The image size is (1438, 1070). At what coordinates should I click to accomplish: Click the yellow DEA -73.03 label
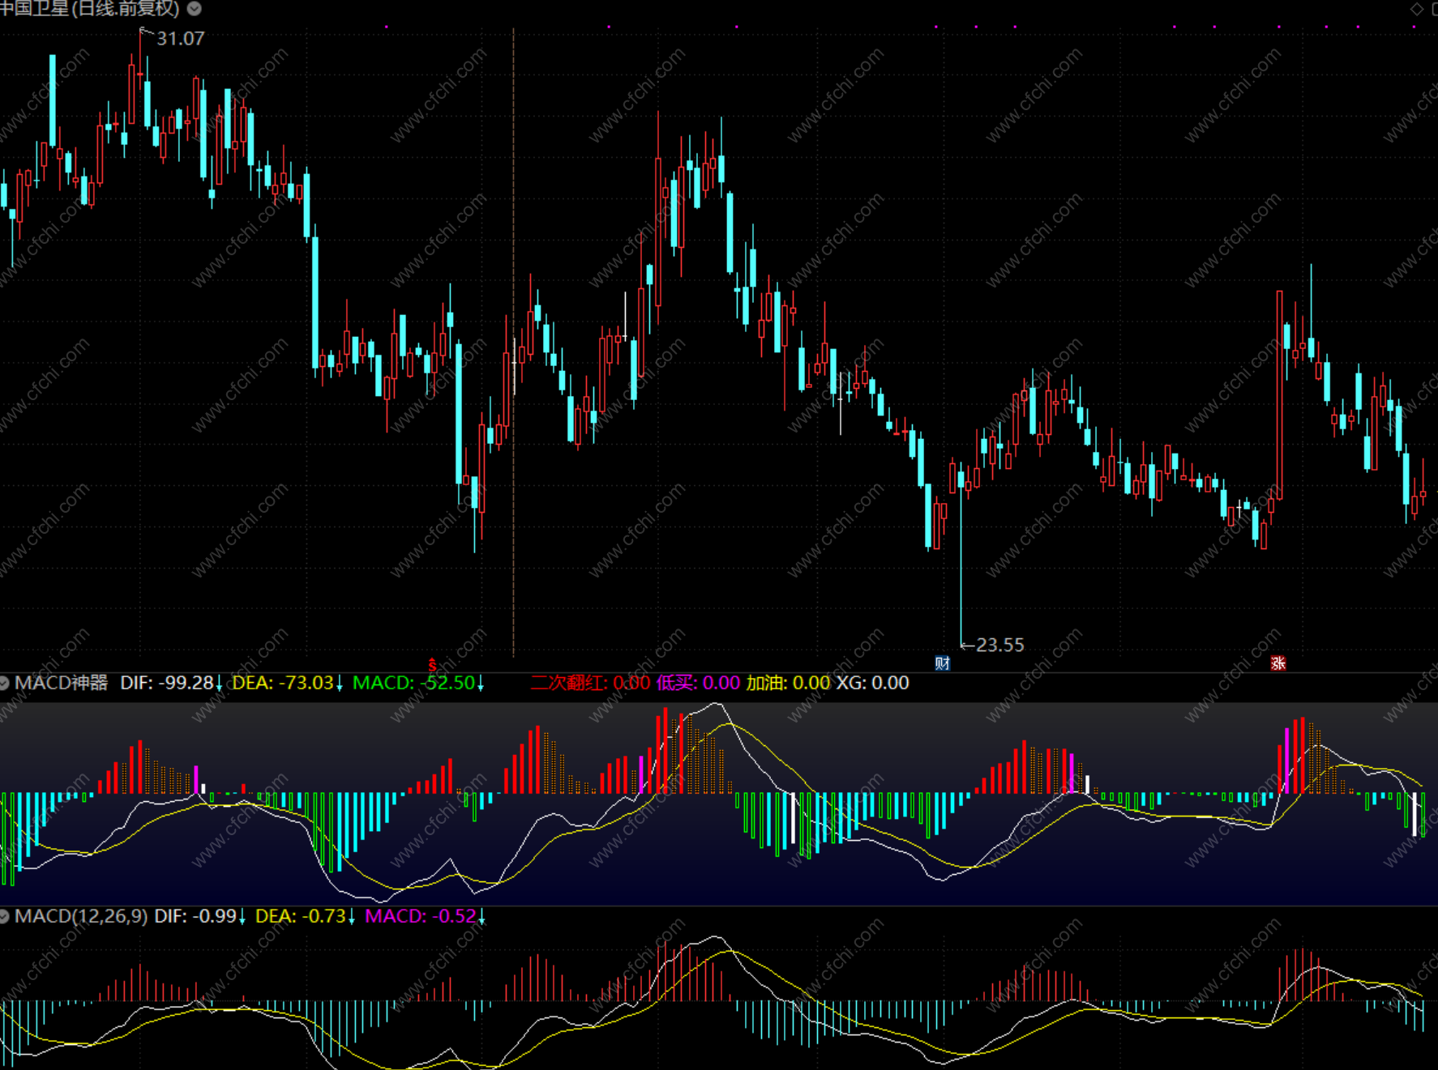pyautogui.click(x=283, y=683)
